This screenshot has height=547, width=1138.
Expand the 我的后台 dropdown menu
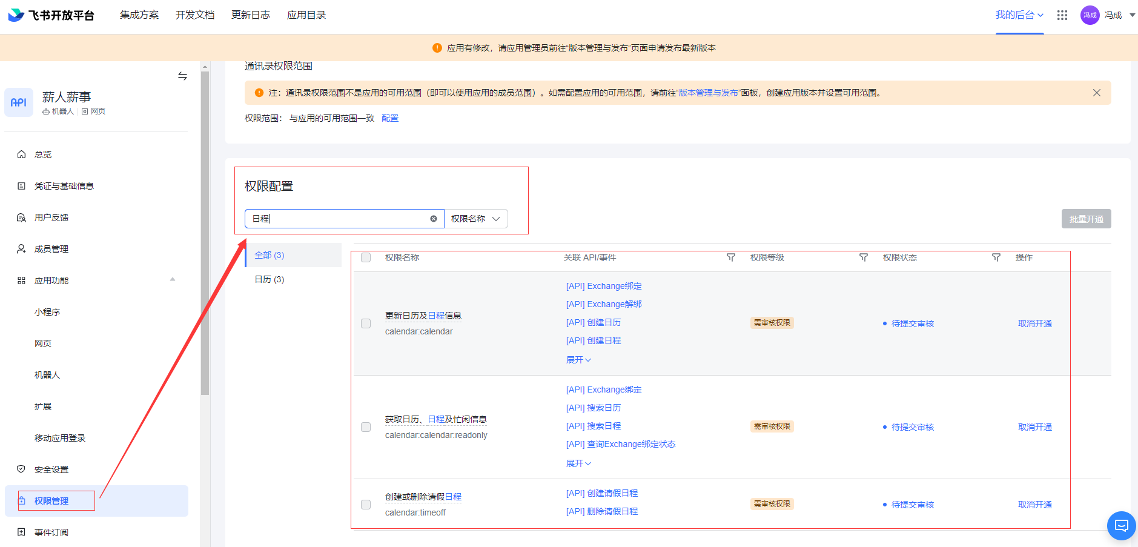pyautogui.click(x=1019, y=15)
